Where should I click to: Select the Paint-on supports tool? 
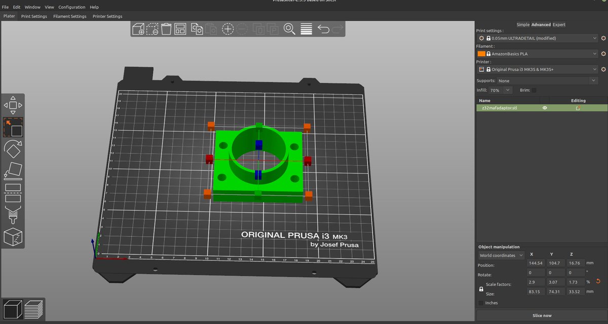pos(13,215)
